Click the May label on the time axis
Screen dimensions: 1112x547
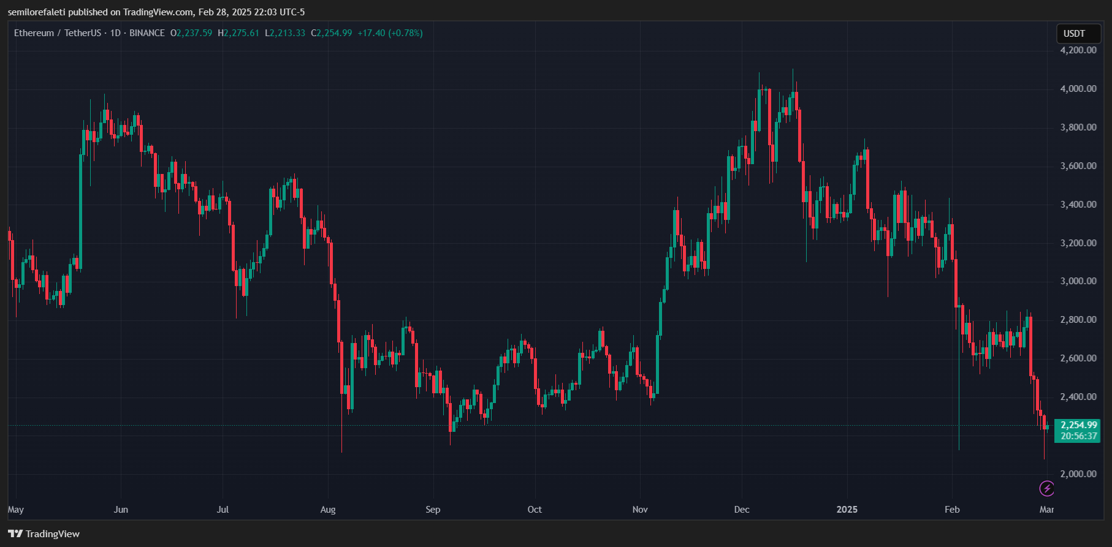[16, 510]
